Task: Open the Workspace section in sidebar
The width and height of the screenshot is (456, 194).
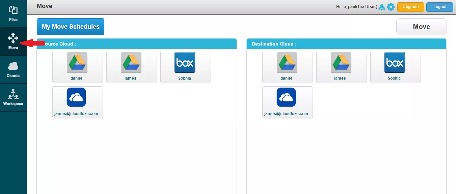Action: coord(13,98)
